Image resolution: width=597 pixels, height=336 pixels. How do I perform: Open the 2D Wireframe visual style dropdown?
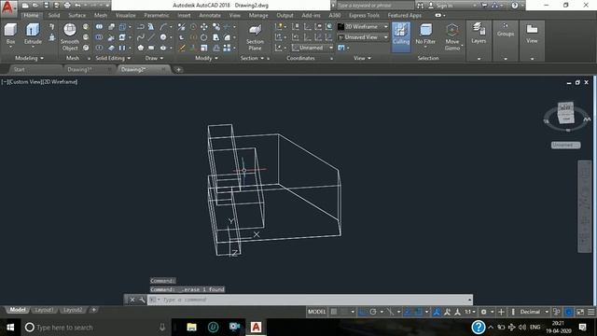point(363,27)
